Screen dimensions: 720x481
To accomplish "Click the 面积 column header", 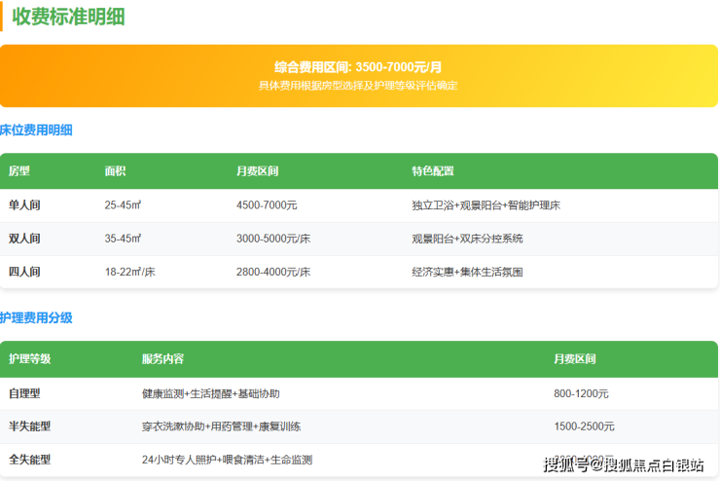I will (115, 171).
